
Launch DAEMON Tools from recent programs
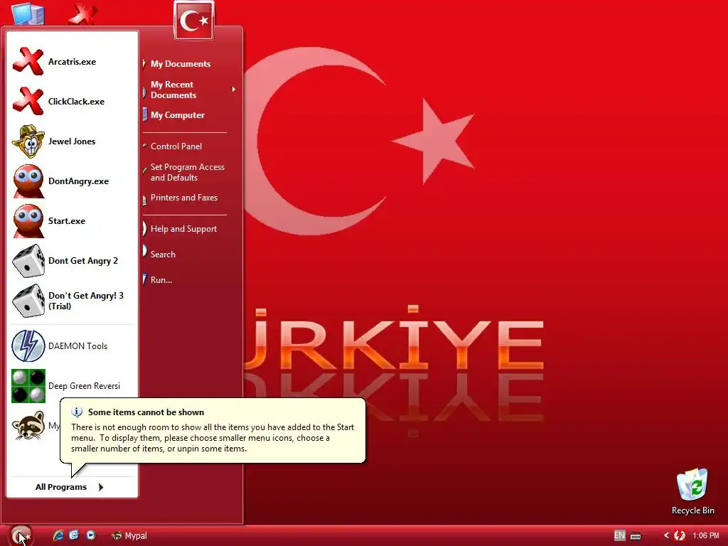click(72, 346)
